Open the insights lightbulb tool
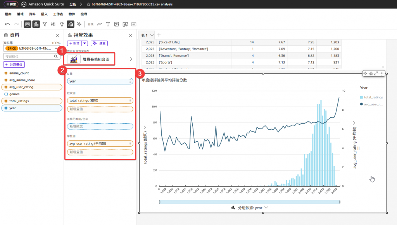The image size is (397, 225). [x=62, y=24]
